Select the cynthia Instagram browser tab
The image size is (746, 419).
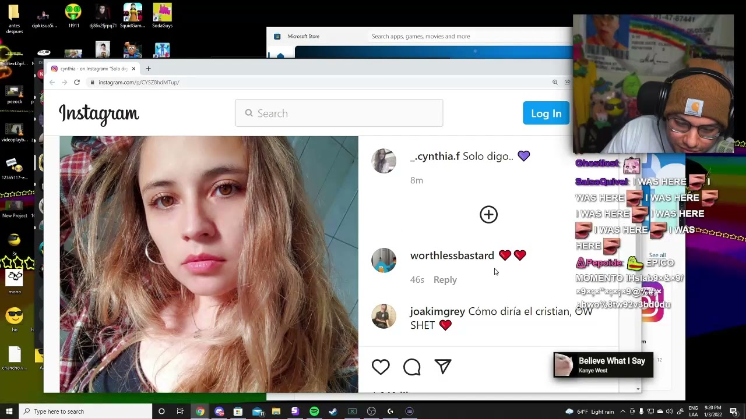[x=93, y=69]
